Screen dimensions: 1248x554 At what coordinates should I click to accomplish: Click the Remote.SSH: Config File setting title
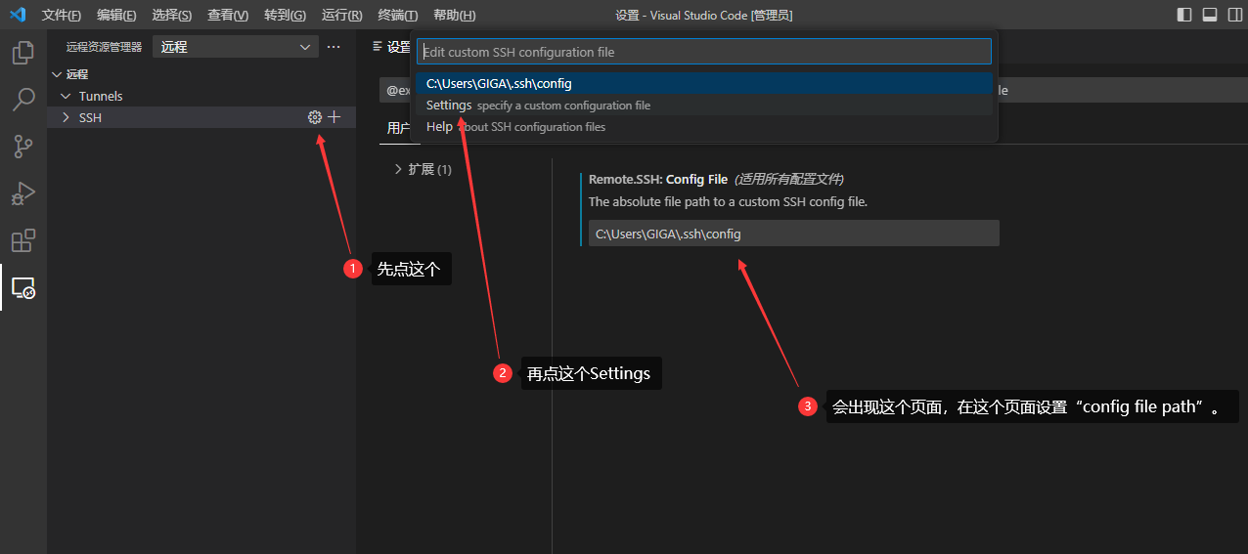coord(658,180)
